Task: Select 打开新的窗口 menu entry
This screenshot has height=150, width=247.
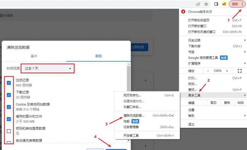Action: [213, 26]
